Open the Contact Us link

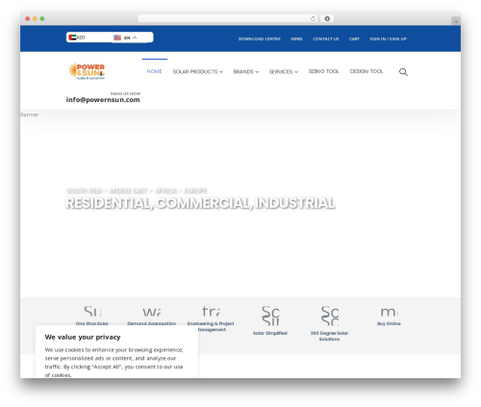pyautogui.click(x=326, y=38)
